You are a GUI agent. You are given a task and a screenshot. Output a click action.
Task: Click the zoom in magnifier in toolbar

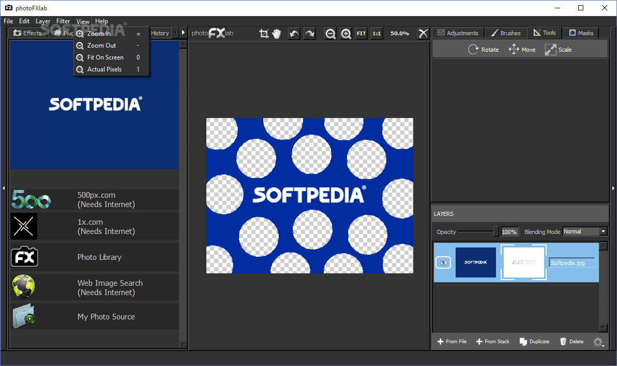[x=346, y=34]
